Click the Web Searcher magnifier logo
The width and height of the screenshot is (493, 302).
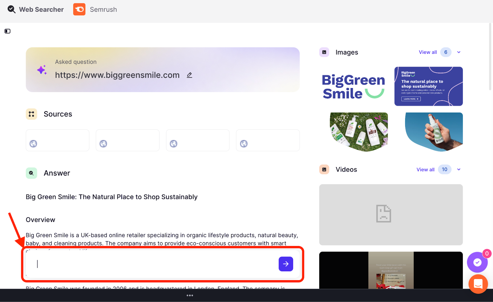tap(11, 10)
